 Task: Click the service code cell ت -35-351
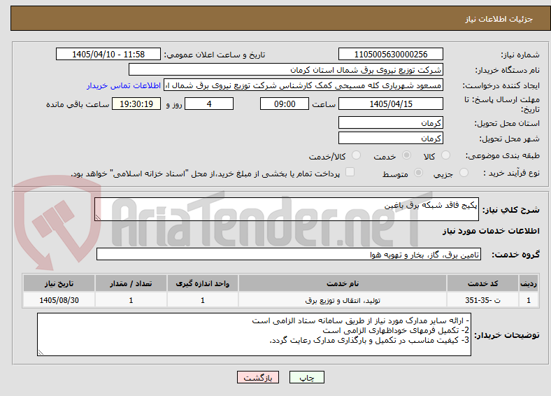[483, 300]
